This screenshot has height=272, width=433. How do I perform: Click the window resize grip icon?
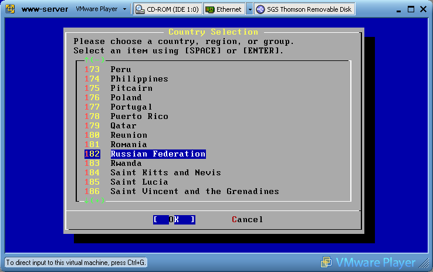(424, 263)
